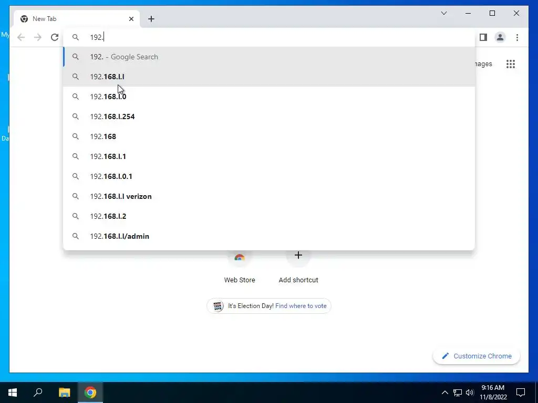Click the Chrome icon on the taskbar
The height and width of the screenshot is (403, 538).
click(x=90, y=393)
